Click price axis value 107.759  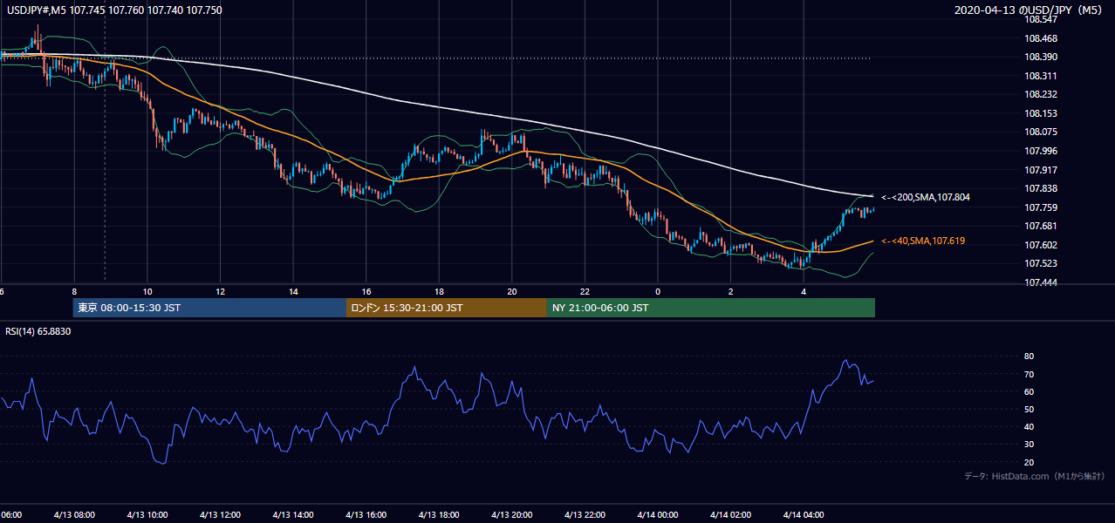click(1040, 208)
